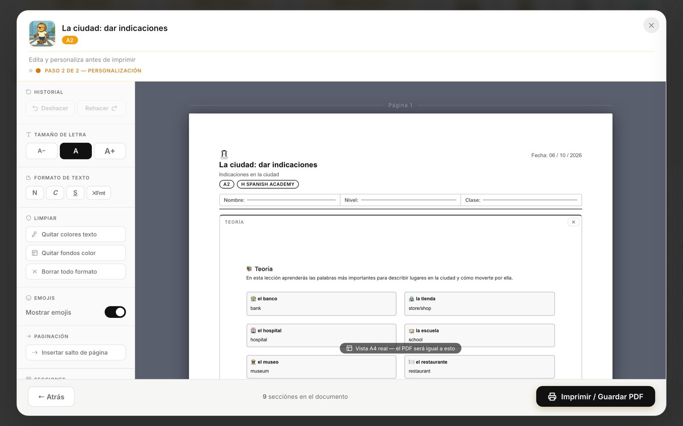Go back with the Atrás button

(x=51, y=397)
